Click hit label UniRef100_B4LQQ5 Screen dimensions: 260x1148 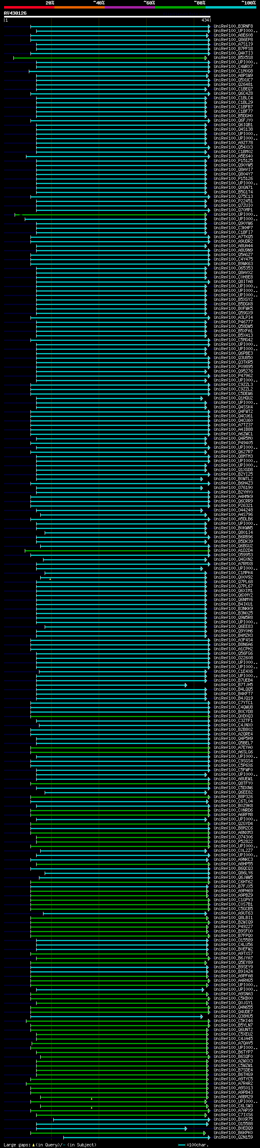coord(233,689)
